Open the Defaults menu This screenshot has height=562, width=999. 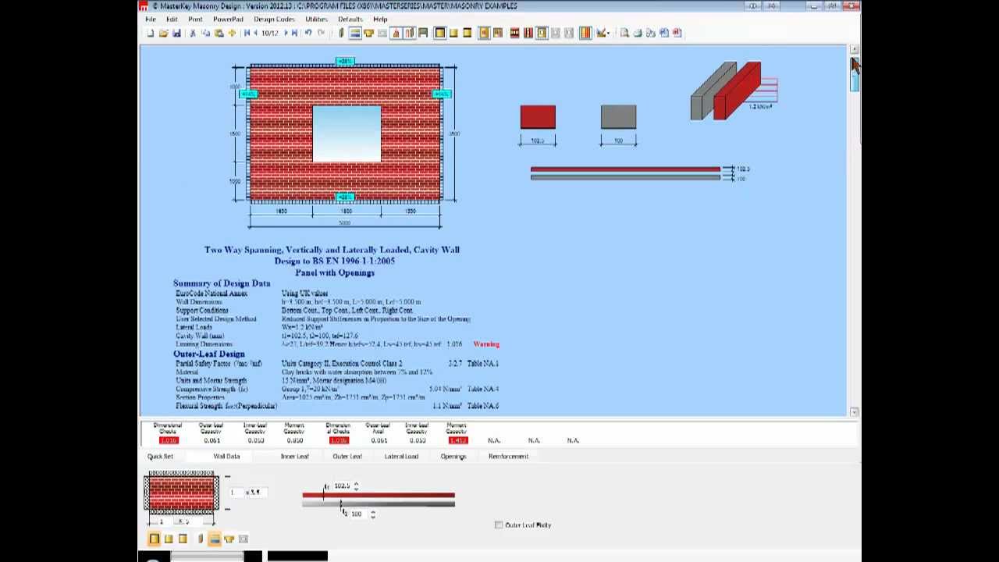350,19
